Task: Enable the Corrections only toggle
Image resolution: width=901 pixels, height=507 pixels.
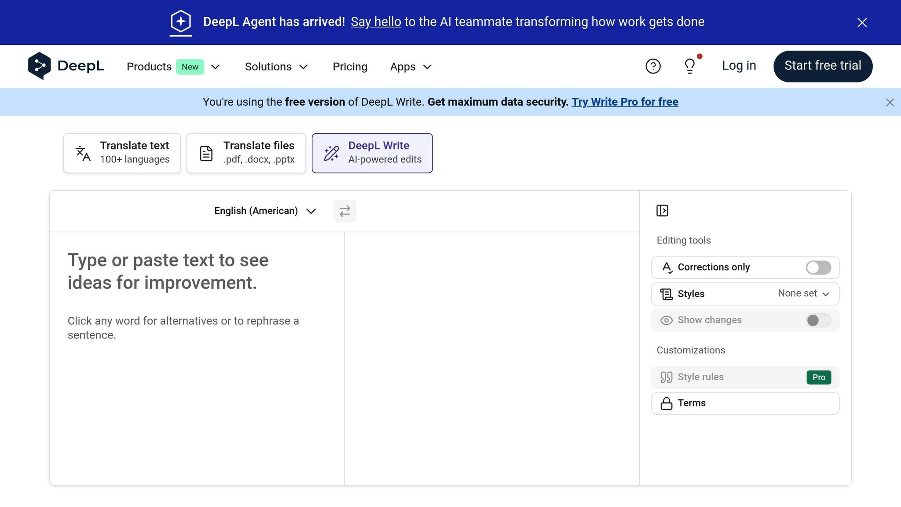Action: tap(818, 268)
